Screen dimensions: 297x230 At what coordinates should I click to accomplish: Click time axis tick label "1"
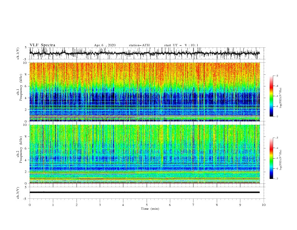coord(53,205)
